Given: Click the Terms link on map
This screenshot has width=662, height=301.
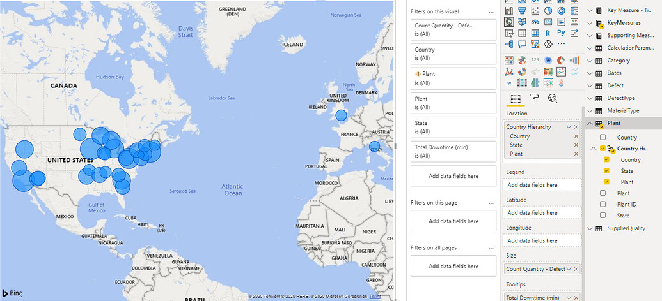Looking at the screenshot, I should pos(375,297).
